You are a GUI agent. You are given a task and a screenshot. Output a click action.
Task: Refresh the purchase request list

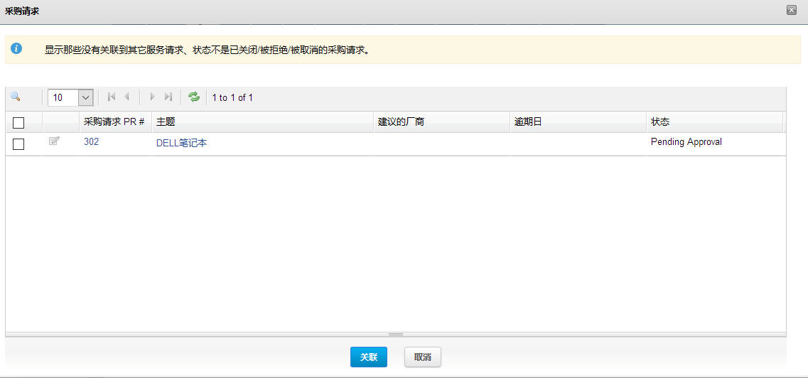click(194, 97)
